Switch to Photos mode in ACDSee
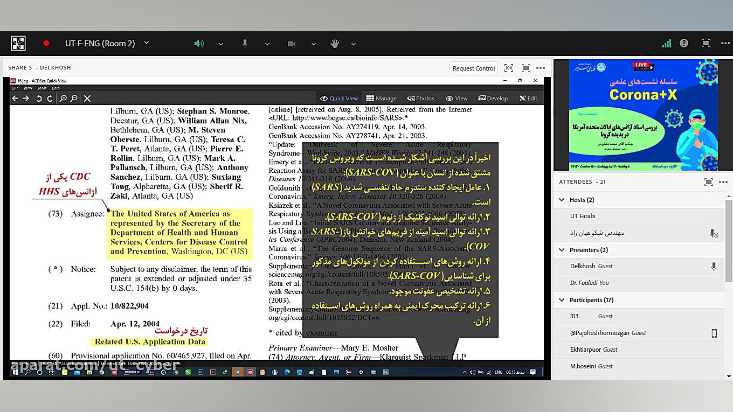Viewport: 733px width, 412px height. coord(420,98)
